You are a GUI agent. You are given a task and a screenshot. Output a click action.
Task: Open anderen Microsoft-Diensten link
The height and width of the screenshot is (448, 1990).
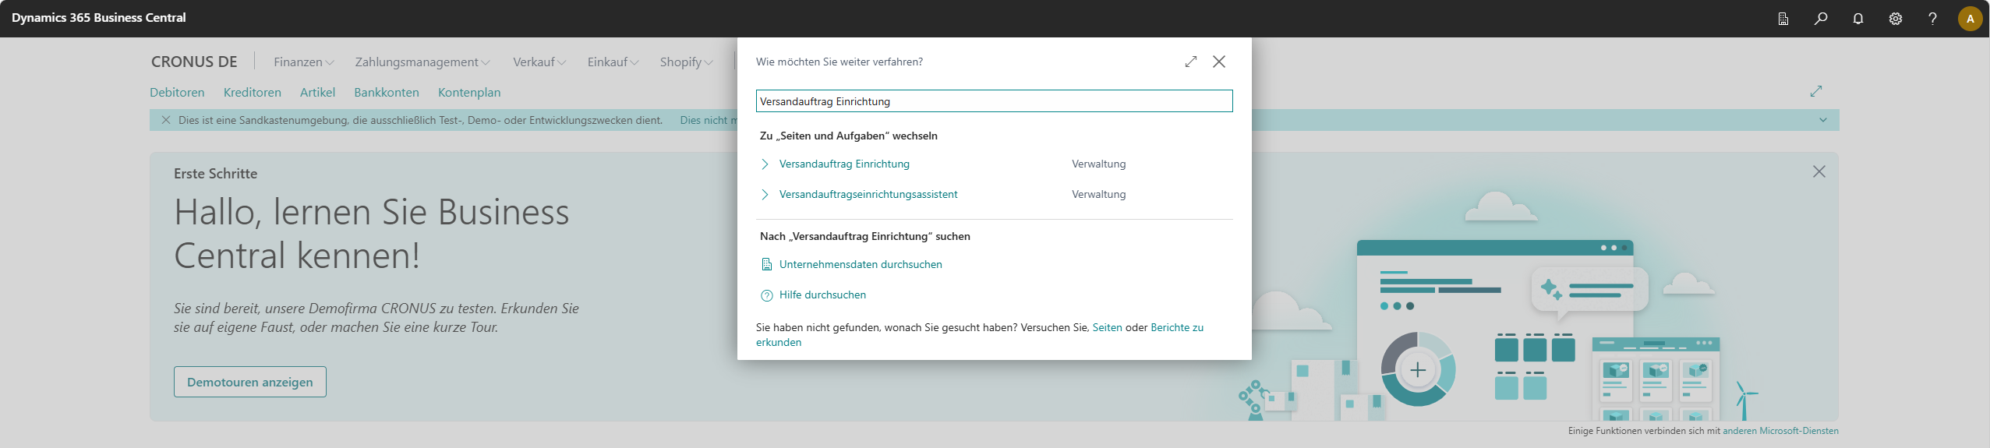tap(1780, 431)
